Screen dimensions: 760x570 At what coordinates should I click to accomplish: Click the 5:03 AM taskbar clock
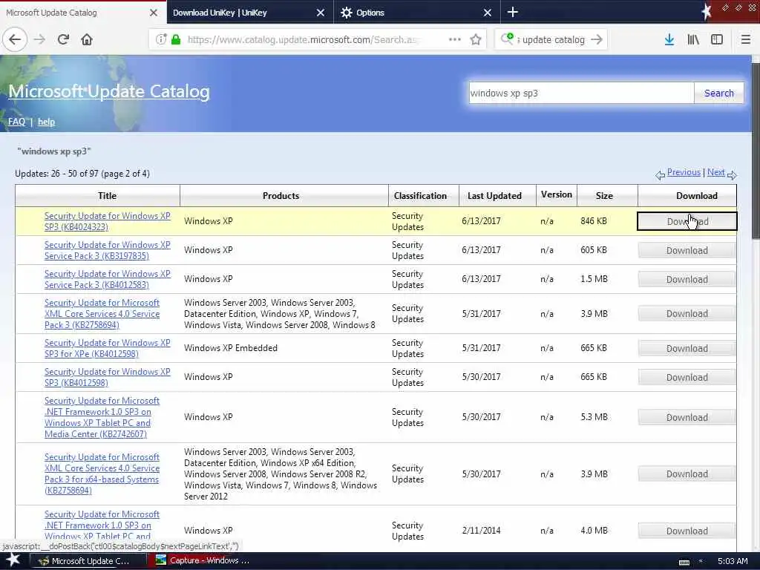(732, 561)
